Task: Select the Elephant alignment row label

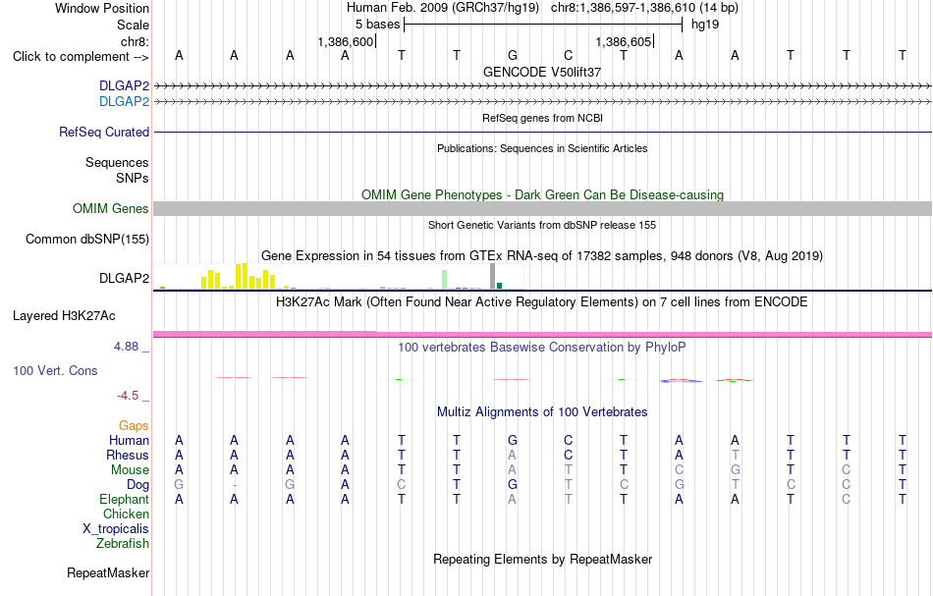Action: [124, 499]
